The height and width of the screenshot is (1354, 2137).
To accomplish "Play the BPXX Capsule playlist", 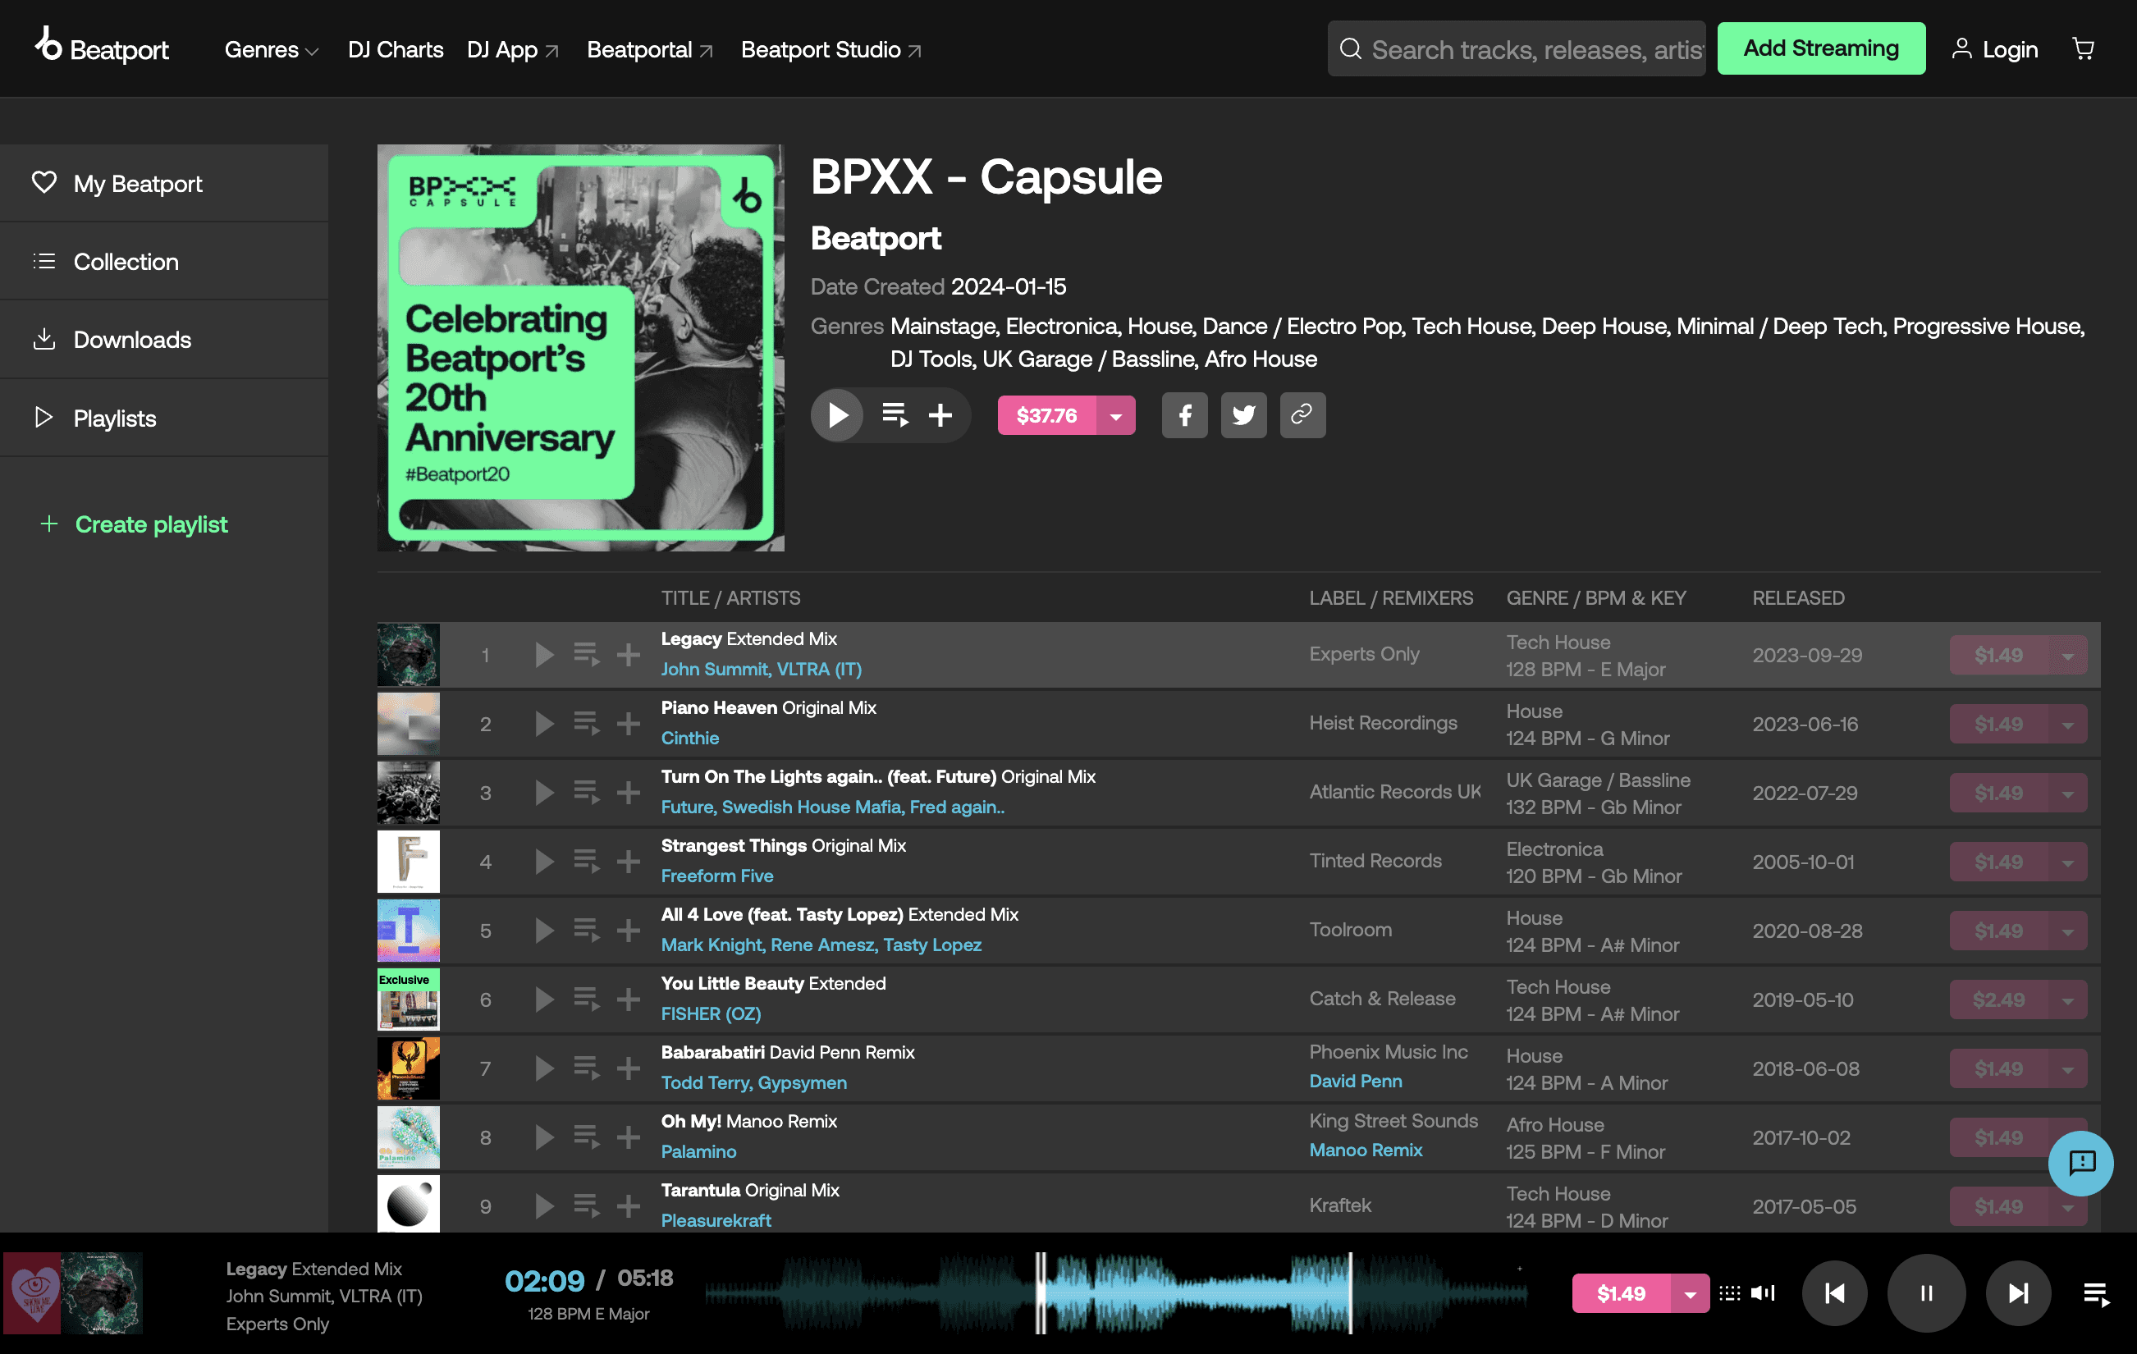I will pyautogui.click(x=837, y=415).
